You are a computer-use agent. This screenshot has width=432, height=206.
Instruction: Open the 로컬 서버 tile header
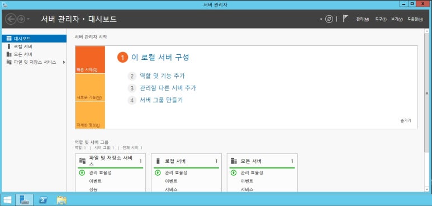point(186,161)
